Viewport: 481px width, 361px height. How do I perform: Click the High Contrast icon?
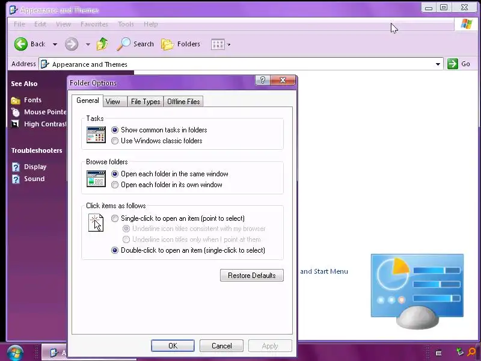[15, 124]
